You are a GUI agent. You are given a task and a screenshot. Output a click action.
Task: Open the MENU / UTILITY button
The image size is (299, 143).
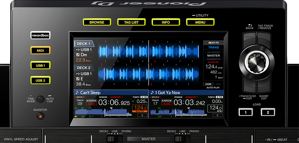(x=200, y=22)
